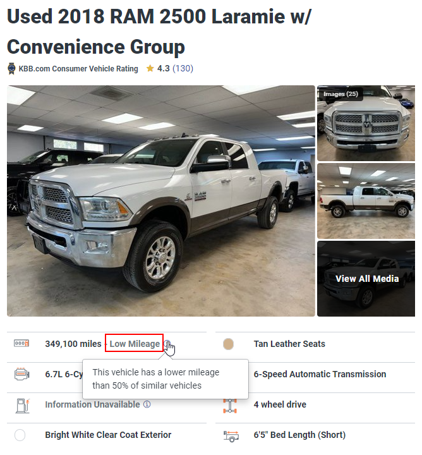This screenshot has width=422, height=455.
Task: Click the info icon beside Low Mileage
Action: 167,344
